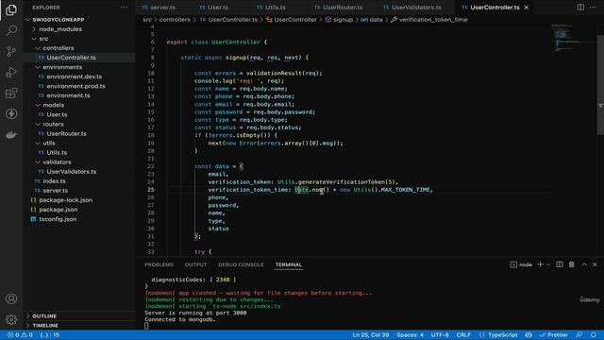
Task: Click line number 22 in gutter
Action: (150, 166)
